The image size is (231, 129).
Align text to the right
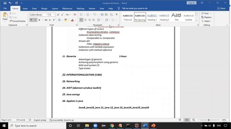(90, 20)
